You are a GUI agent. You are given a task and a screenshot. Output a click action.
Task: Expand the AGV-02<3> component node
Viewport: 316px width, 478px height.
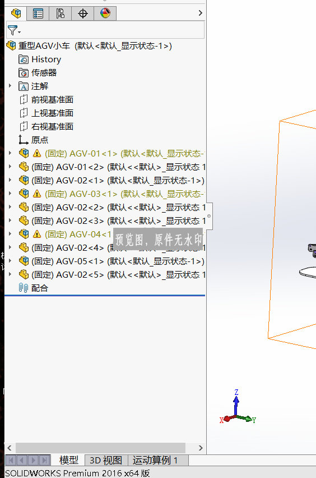click(10, 220)
